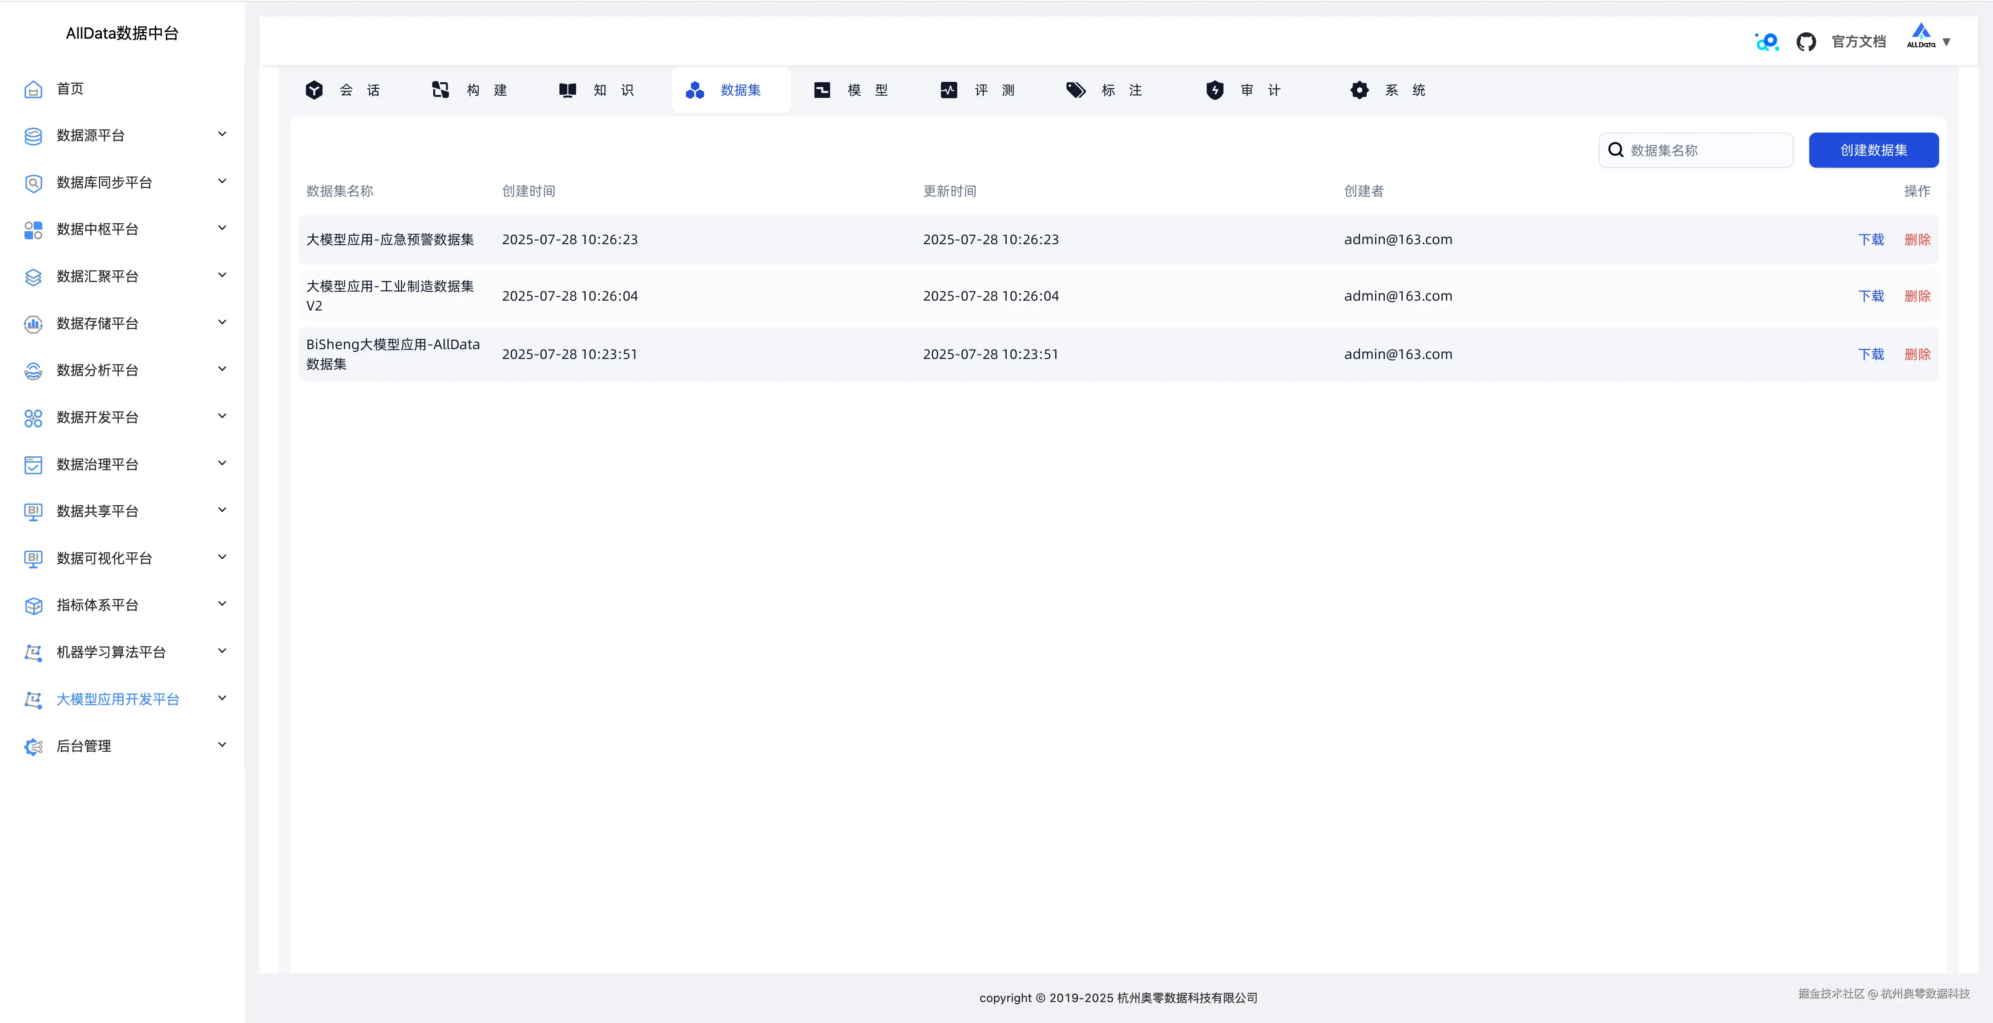Delete the BiSheng大模型应用-AllData dataset
Screen dimensions: 1993x1023
(x=1917, y=354)
